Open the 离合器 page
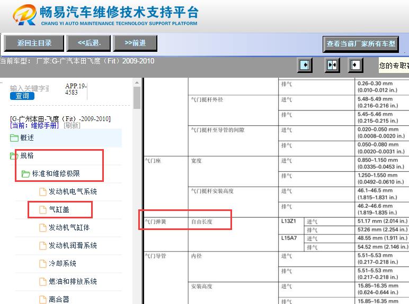 coord(59,300)
